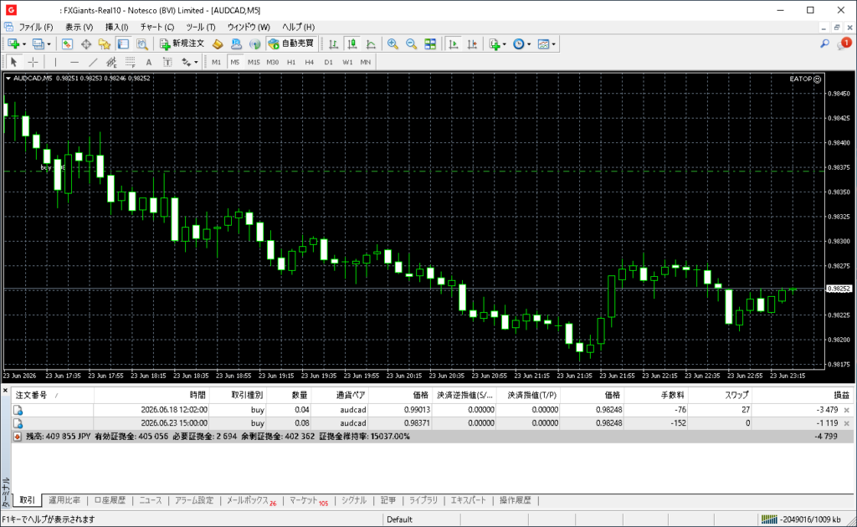The height and width of the screenshot is (527, 857).
Task: Draw a vertical line on chart
Action: (55, 62)
